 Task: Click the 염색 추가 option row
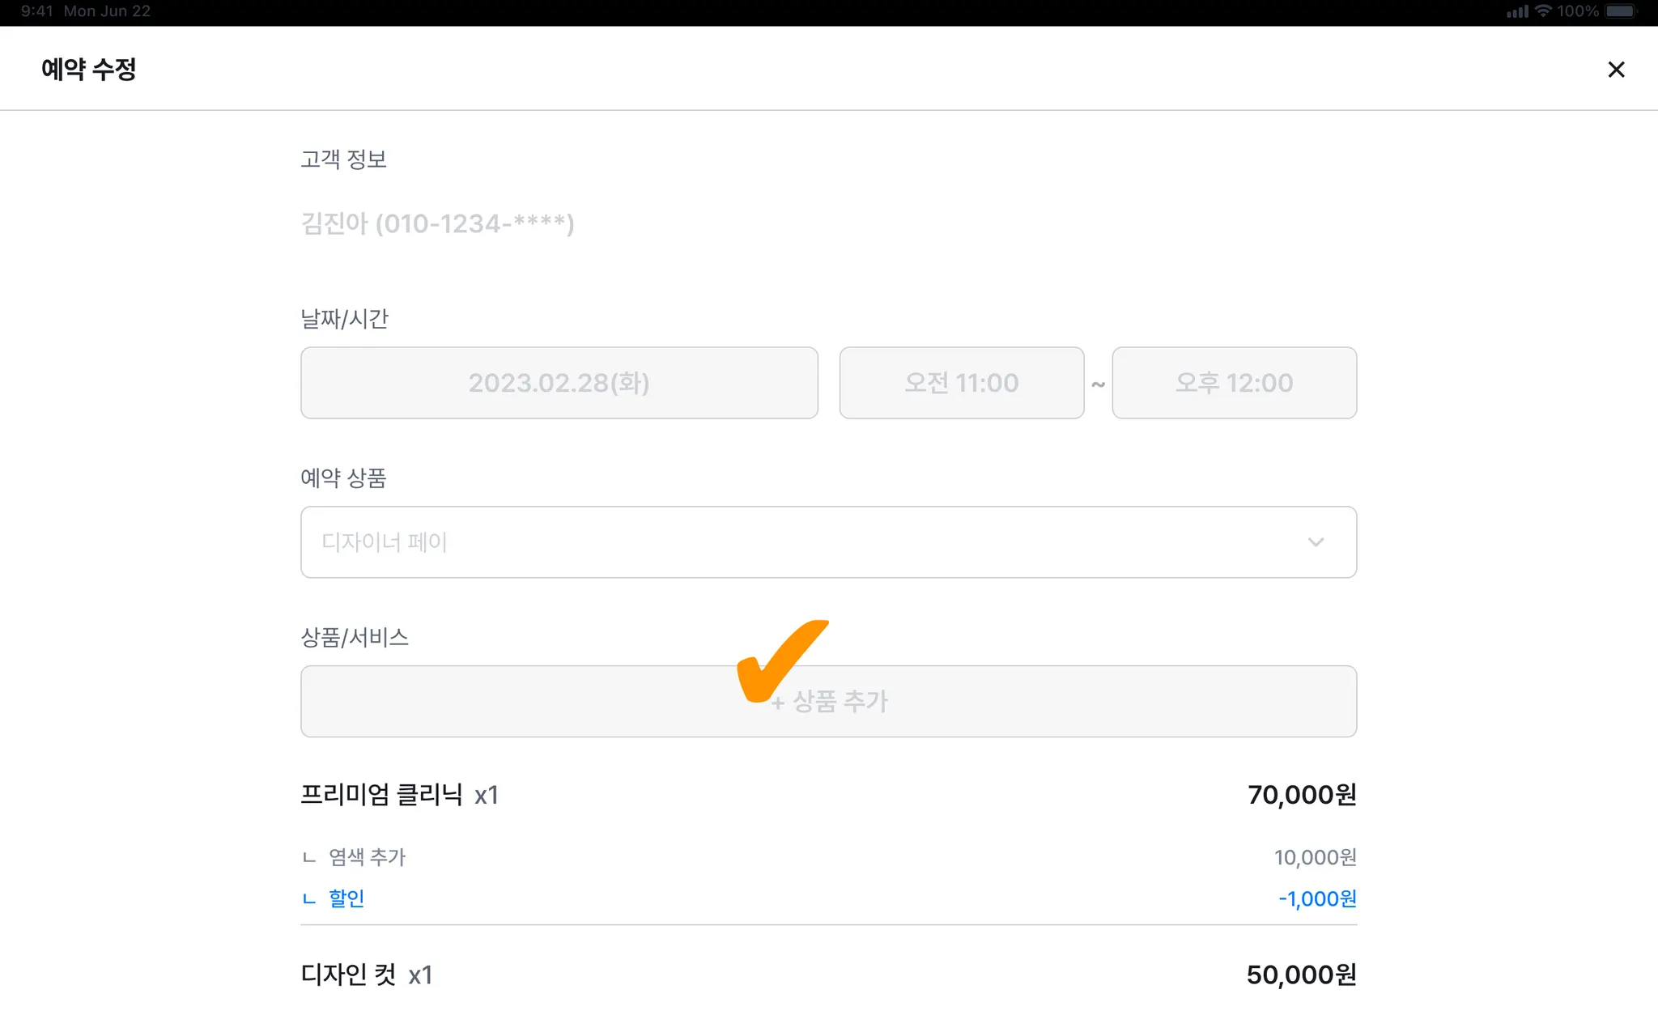(x=367, y=857)
